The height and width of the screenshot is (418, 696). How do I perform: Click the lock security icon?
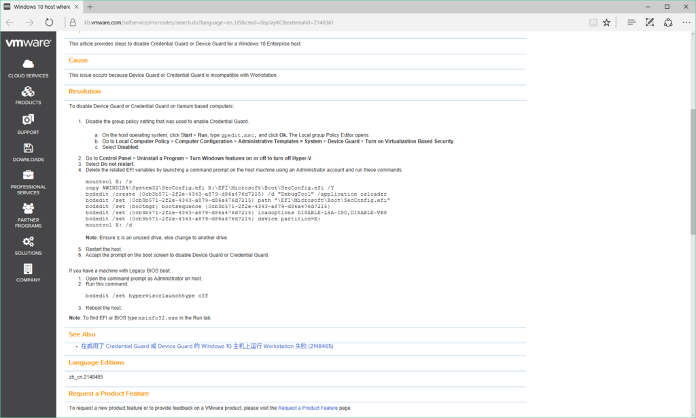73,22
